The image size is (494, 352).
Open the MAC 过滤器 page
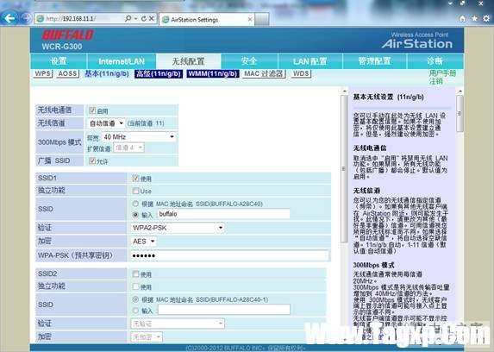264,74
